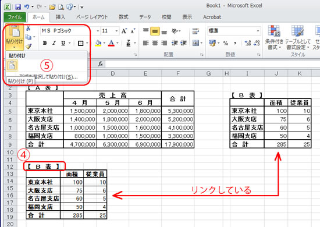Click the Borders icon
The width and height of the screenshot is (320, 227).
pyautogui.click(x=81, y=43)
